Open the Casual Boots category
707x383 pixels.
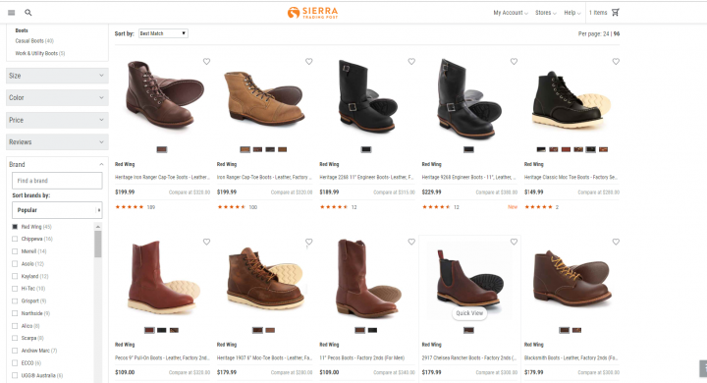34,40
